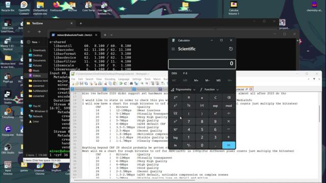Click the absolute value |x| key
Screen dimensions: 326x183
[202, 106]
